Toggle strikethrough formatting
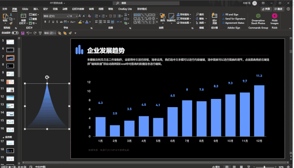The image size is (294, 168). tap(61, 22)
